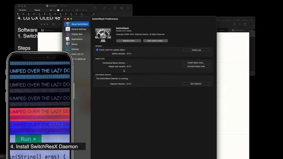Click the Helper tool version 4.11.1 value

[129, 66]
